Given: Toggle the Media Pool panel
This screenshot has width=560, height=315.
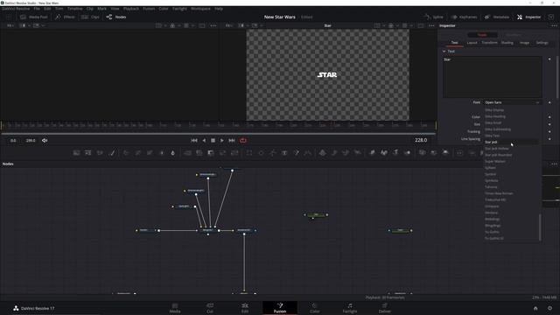Looking at the screenshot, I should click(x=33, y=17).
